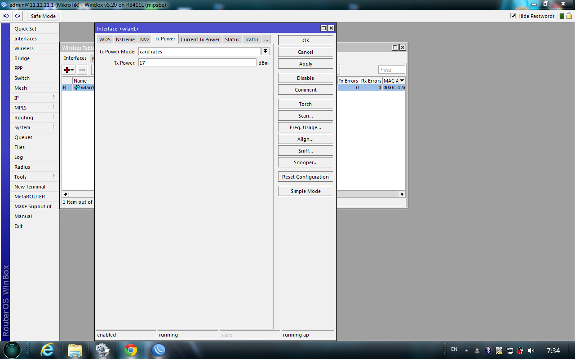Switch to the NV2 tab
This screenshot has height=359, width=575.
coord(145,39)
